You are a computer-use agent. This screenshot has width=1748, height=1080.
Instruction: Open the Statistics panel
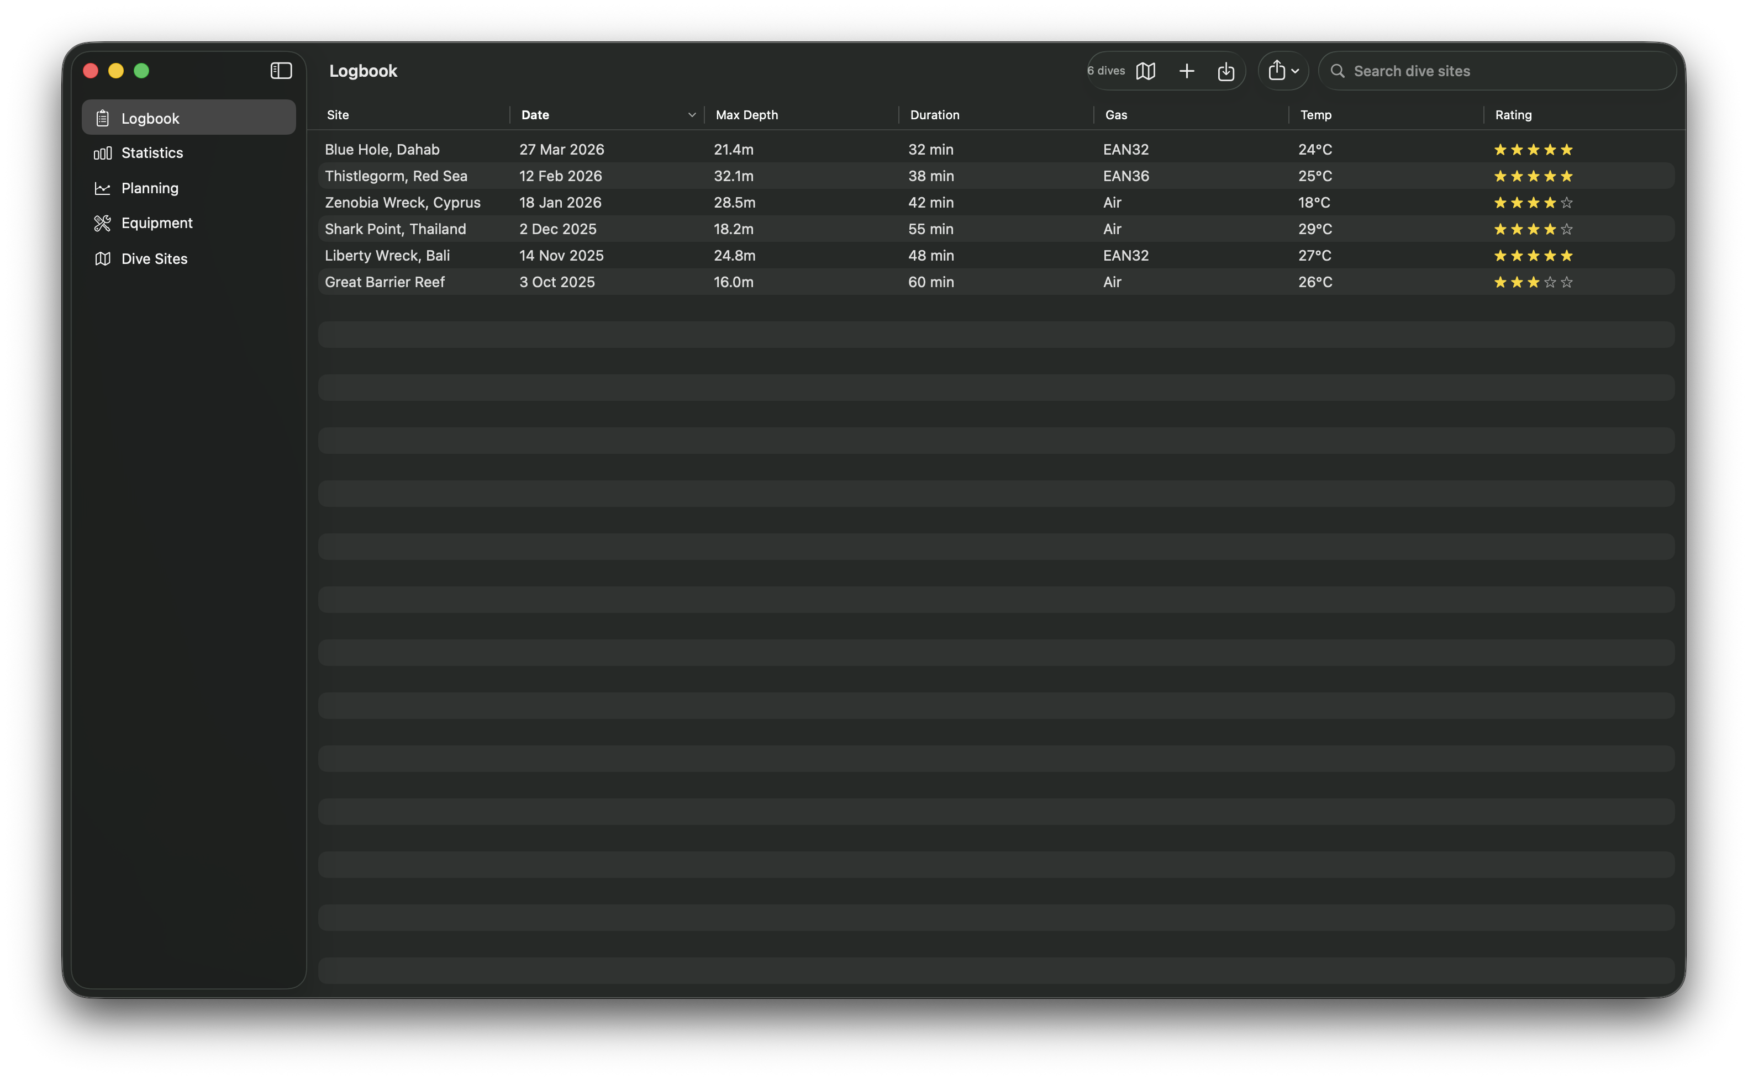pos(151,152)
